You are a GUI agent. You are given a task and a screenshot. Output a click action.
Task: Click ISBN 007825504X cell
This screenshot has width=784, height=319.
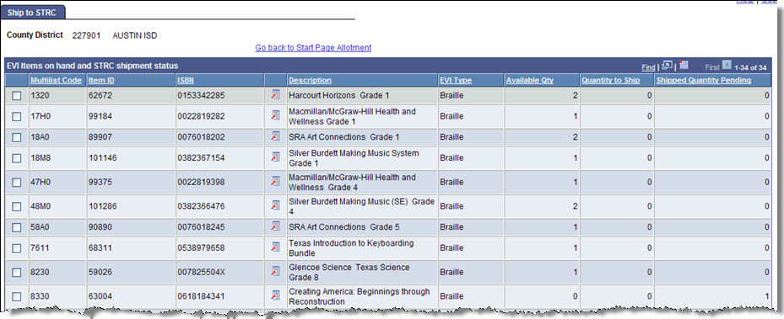click(x=201, y=272)
